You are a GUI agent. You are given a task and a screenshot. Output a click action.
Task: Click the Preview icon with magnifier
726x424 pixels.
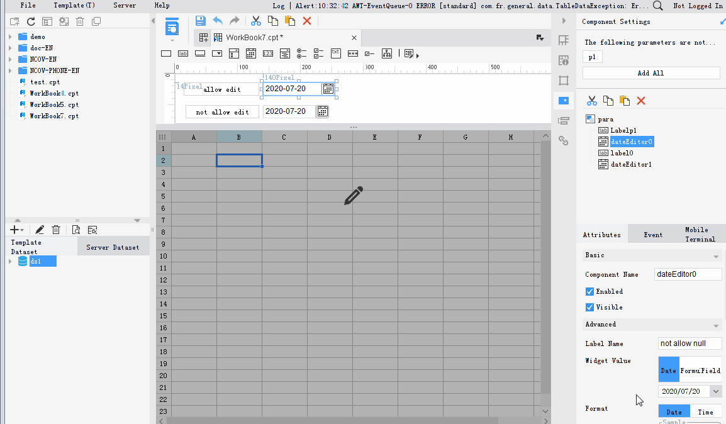tap(172, 27)
